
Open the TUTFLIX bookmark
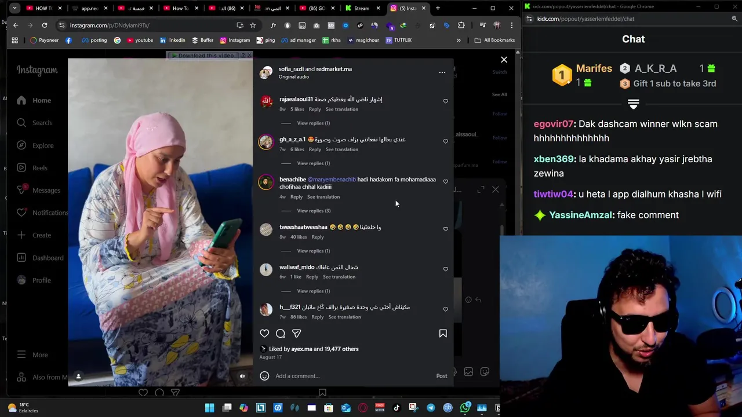[398, 40]
